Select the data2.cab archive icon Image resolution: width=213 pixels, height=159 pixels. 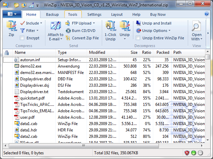coord(17,136)
